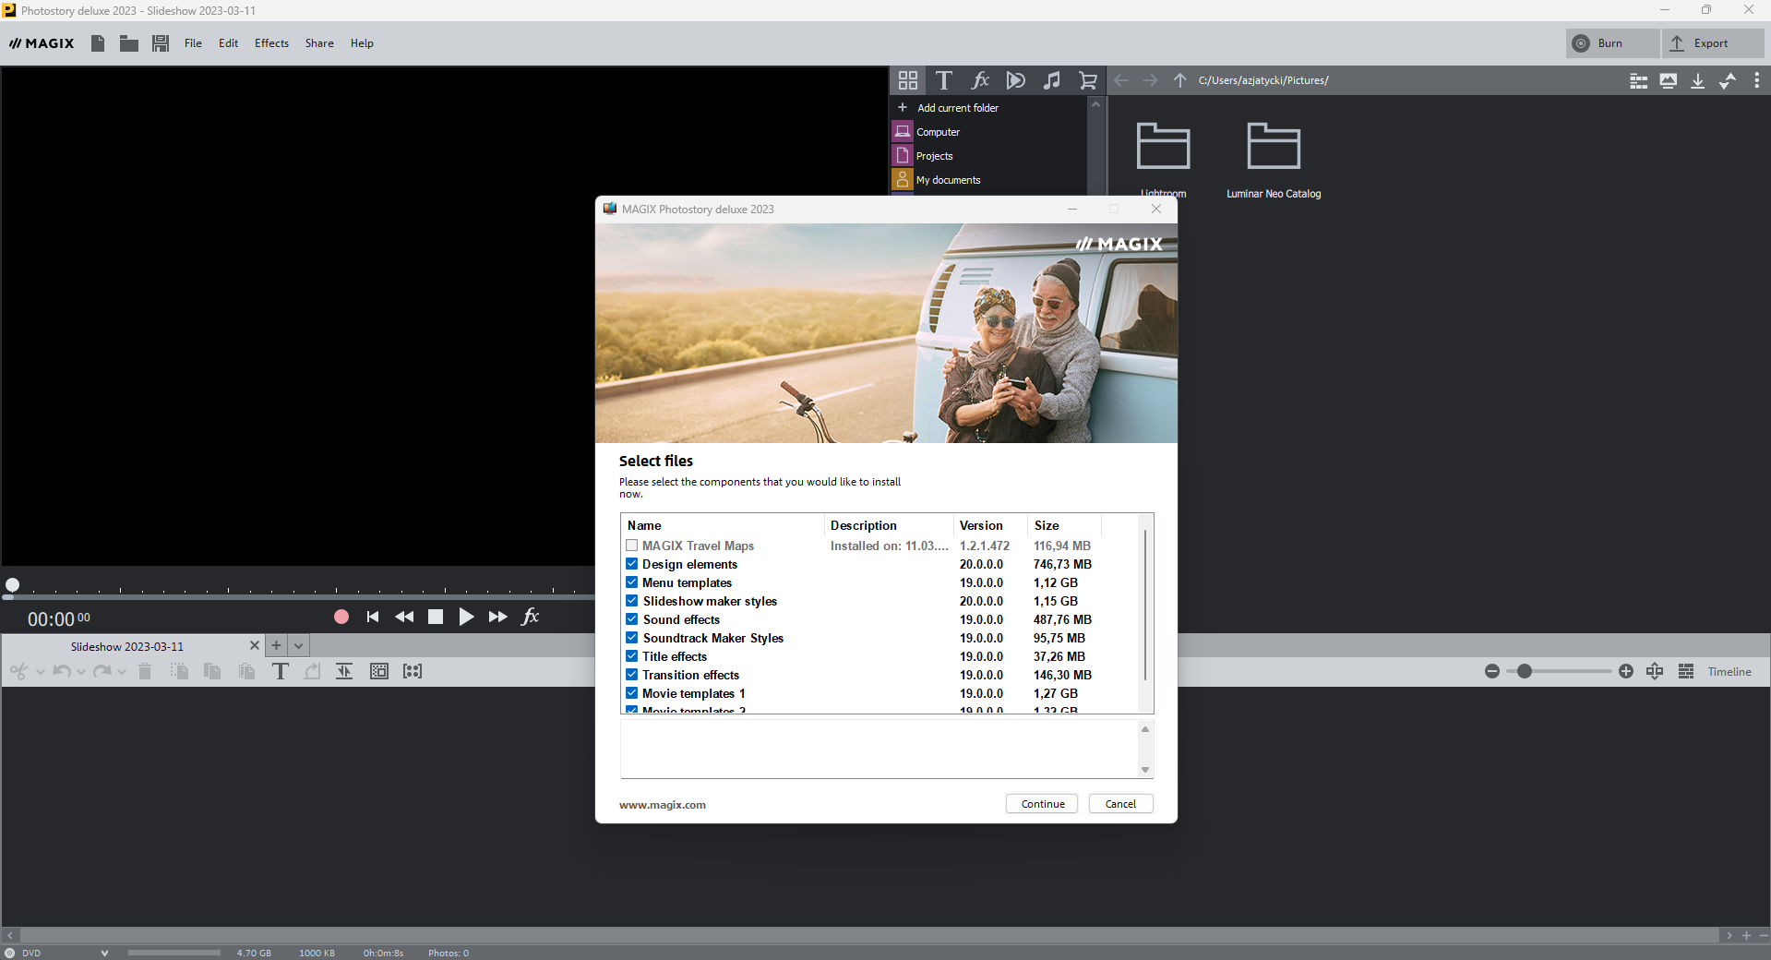Screen dimensions: 1771x960
Task: Open the fx effects tab in media pool
Action: tap(980, 80)
